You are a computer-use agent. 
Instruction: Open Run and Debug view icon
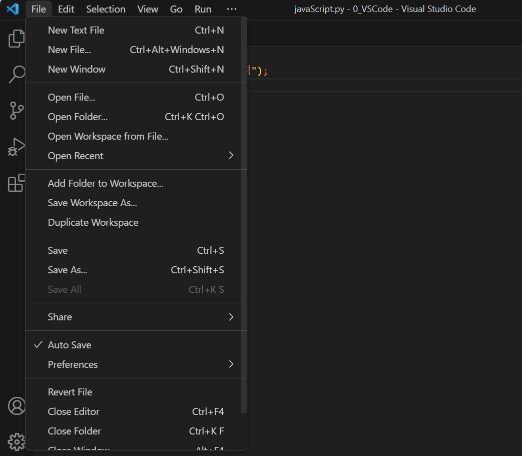pyautogui.click(x=17, y=147)
